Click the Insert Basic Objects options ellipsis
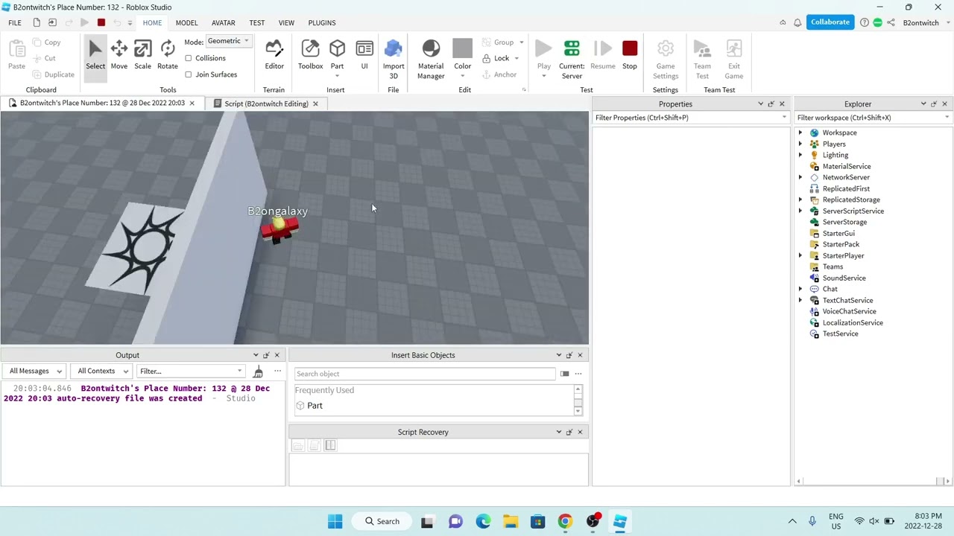Viewport: 954px width, 536px height. (x=578, y=374)
